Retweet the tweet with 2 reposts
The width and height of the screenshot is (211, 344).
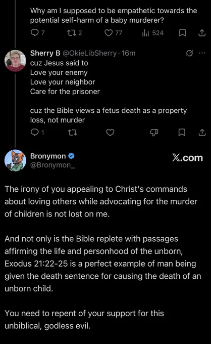[74, 33]
